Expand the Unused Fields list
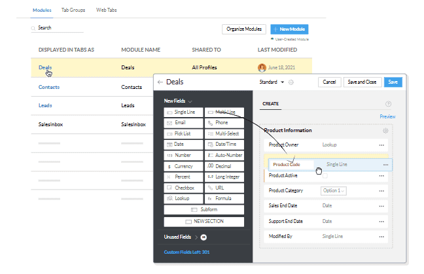 click(195, 237)
